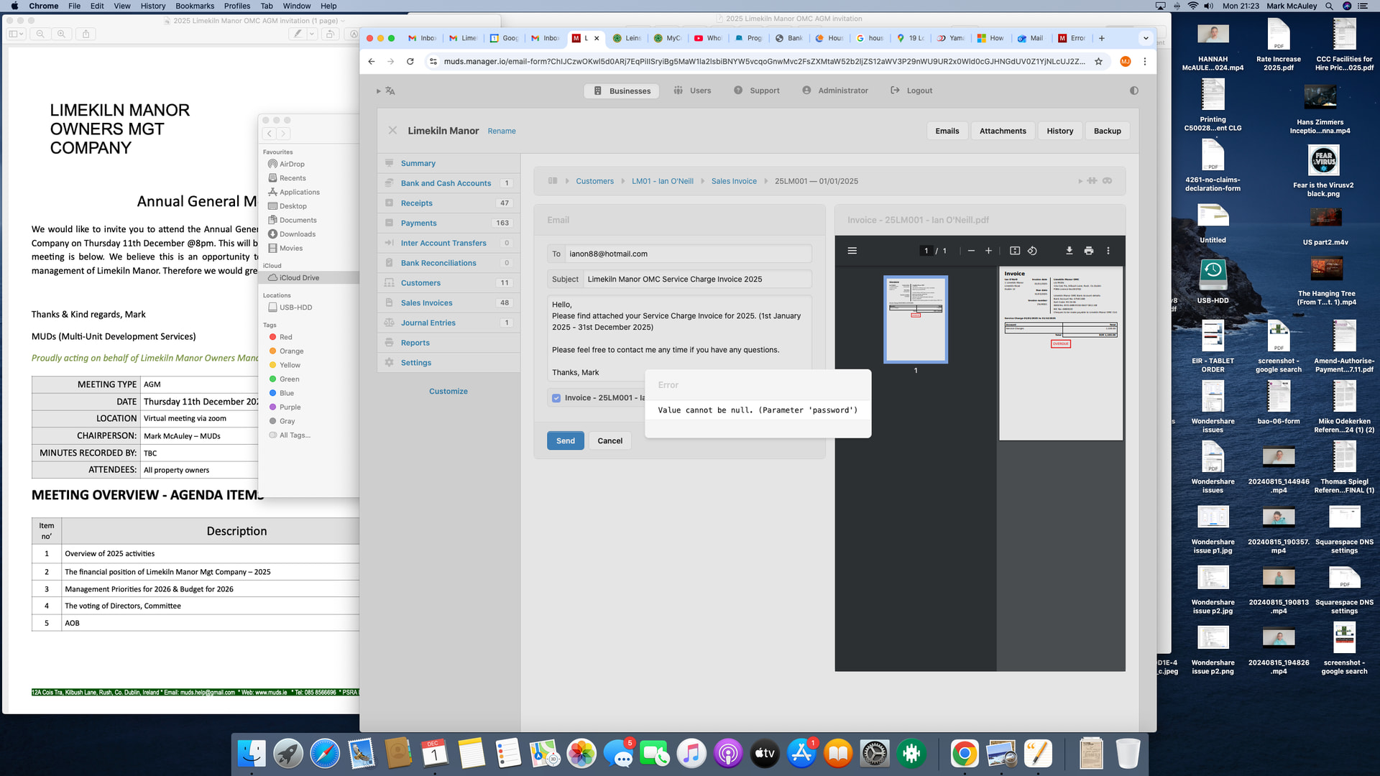Screen dimensions: 1380x776
Task: Open PDF viewer more actions menu
Action: click(1108, 251)
